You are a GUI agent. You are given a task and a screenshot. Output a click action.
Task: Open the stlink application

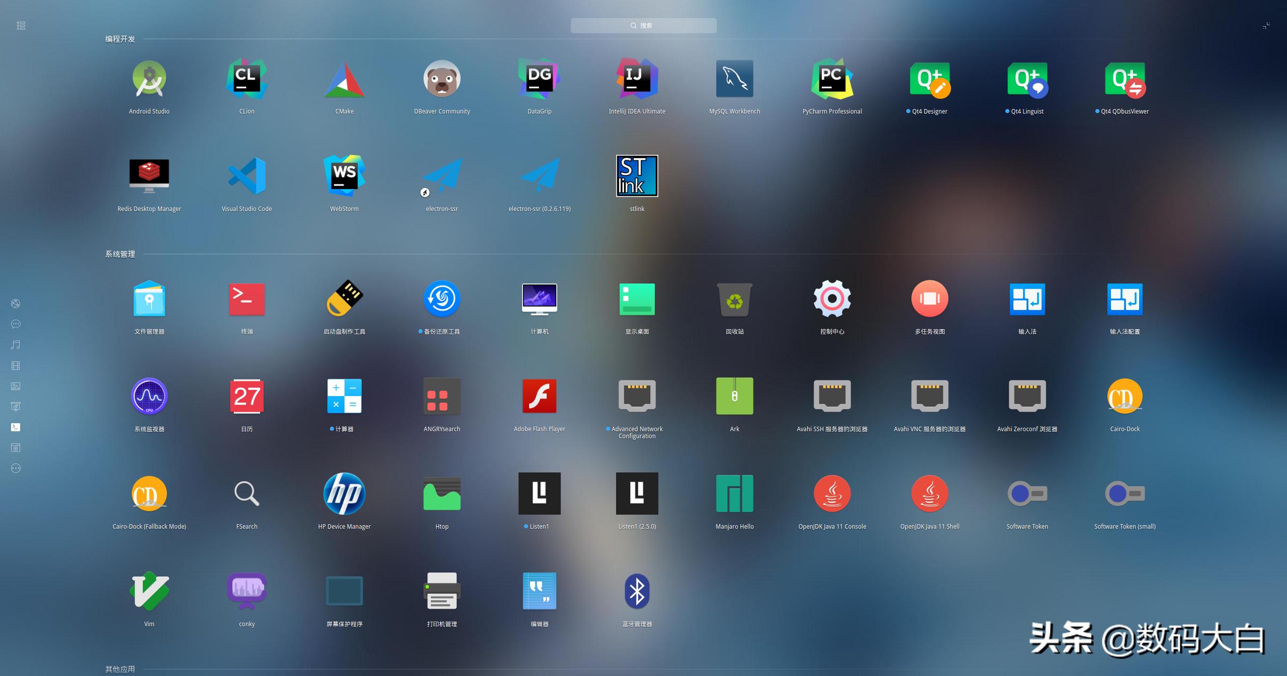click(637, 176)
